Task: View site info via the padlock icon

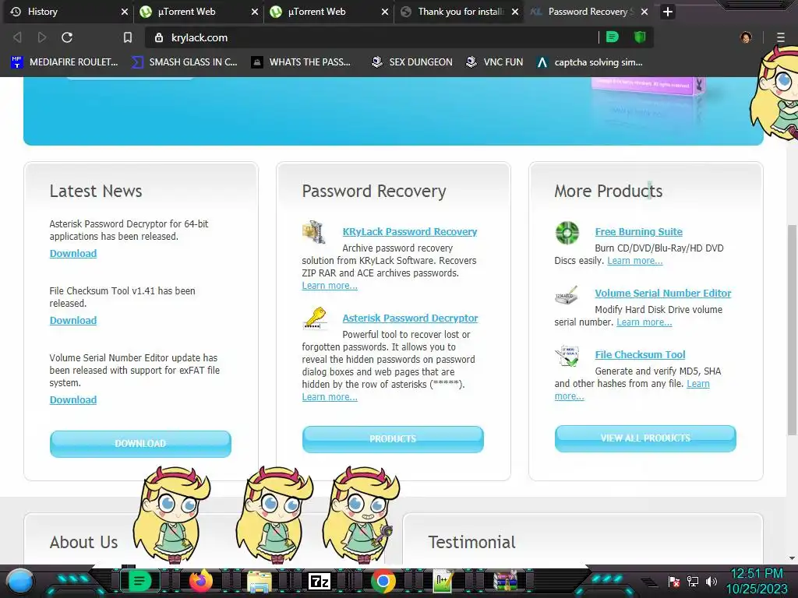Action: (159, 37)
